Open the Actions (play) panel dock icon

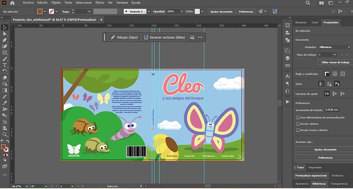[x=288, y=101]
